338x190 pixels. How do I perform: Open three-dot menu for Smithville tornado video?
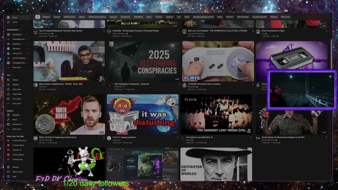point(177,31)
